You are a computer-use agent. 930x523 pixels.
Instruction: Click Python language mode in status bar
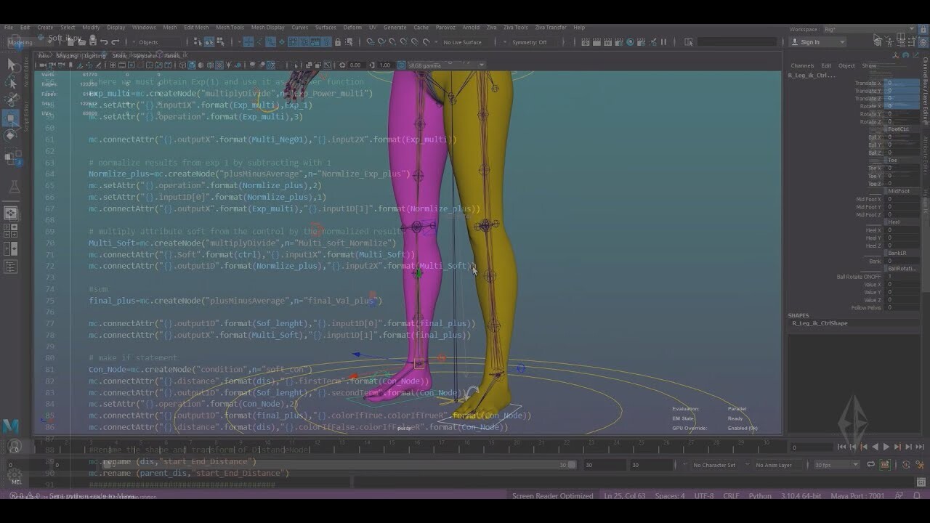pyautogui.click(x=760, y=495)
